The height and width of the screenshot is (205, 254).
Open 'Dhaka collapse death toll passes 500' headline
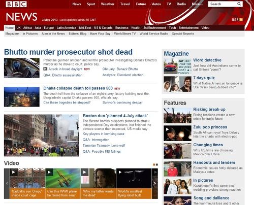(78, 88)
